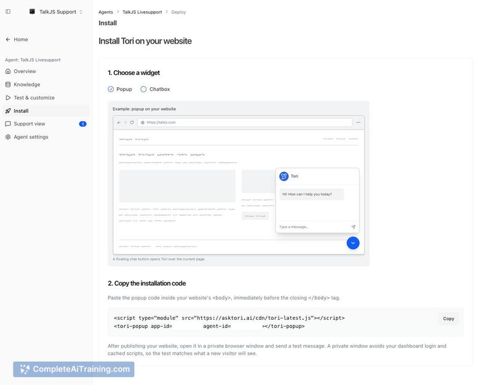Open Agent settings
This screenshot has height=385, width=492.
point(46,137)
